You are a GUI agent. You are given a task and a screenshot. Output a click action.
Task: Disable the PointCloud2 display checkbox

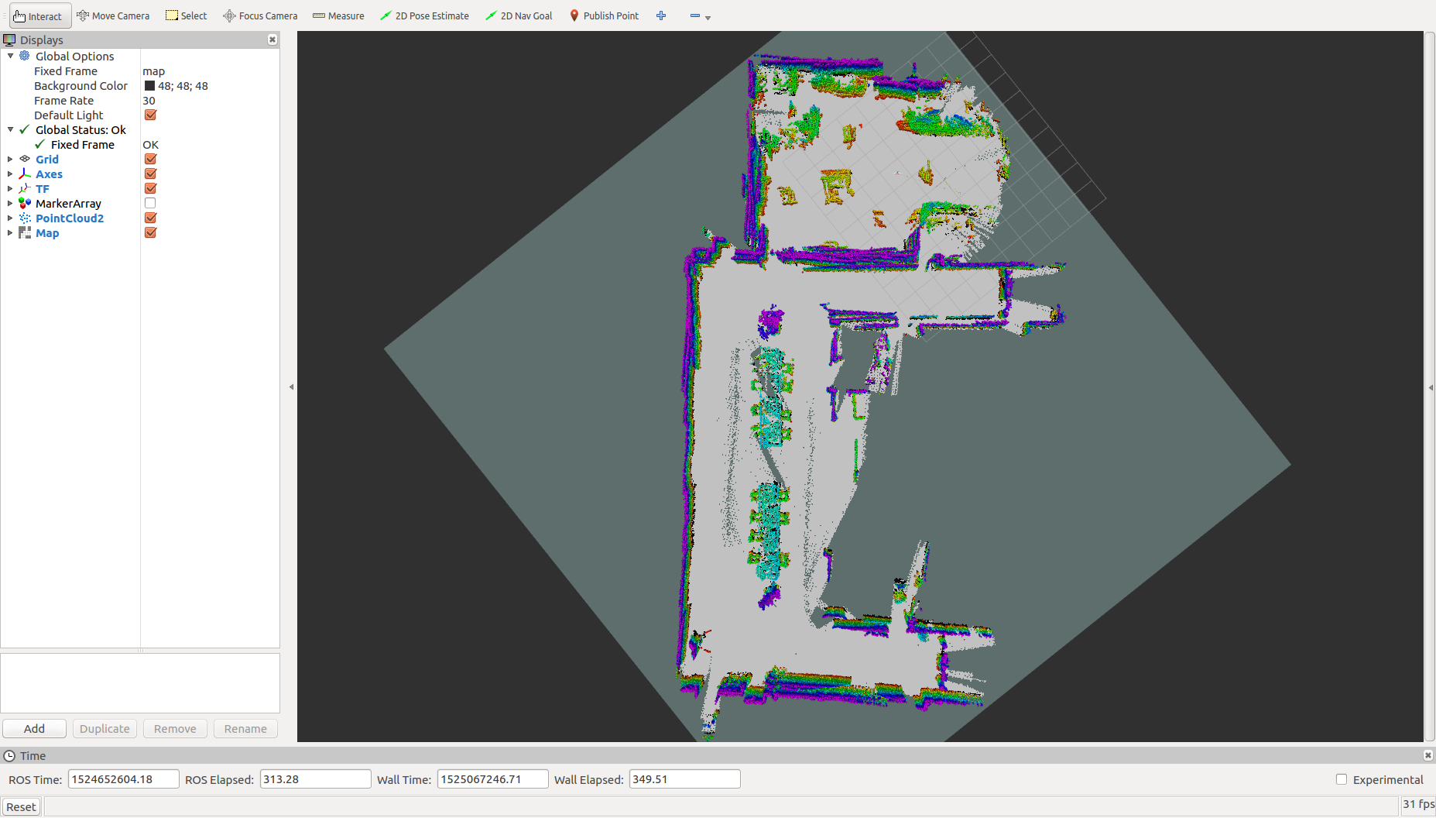pos(150,218)
